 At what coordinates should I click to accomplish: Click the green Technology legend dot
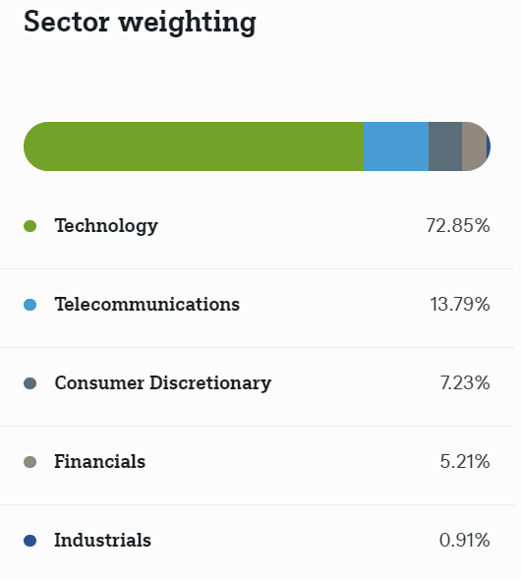(29, 226)
